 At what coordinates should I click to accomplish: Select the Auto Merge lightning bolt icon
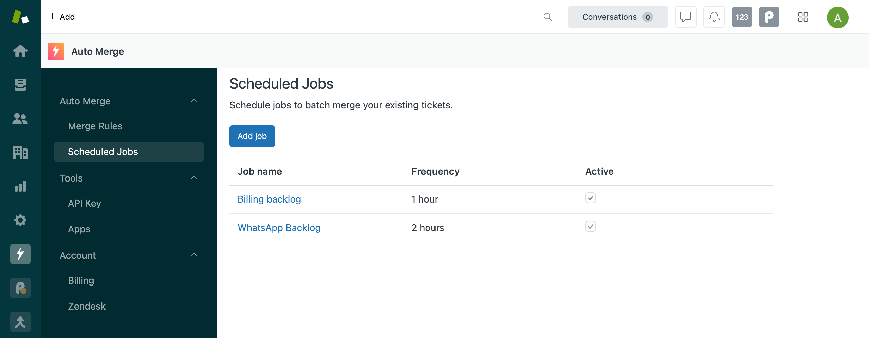[x=20, y=254]
